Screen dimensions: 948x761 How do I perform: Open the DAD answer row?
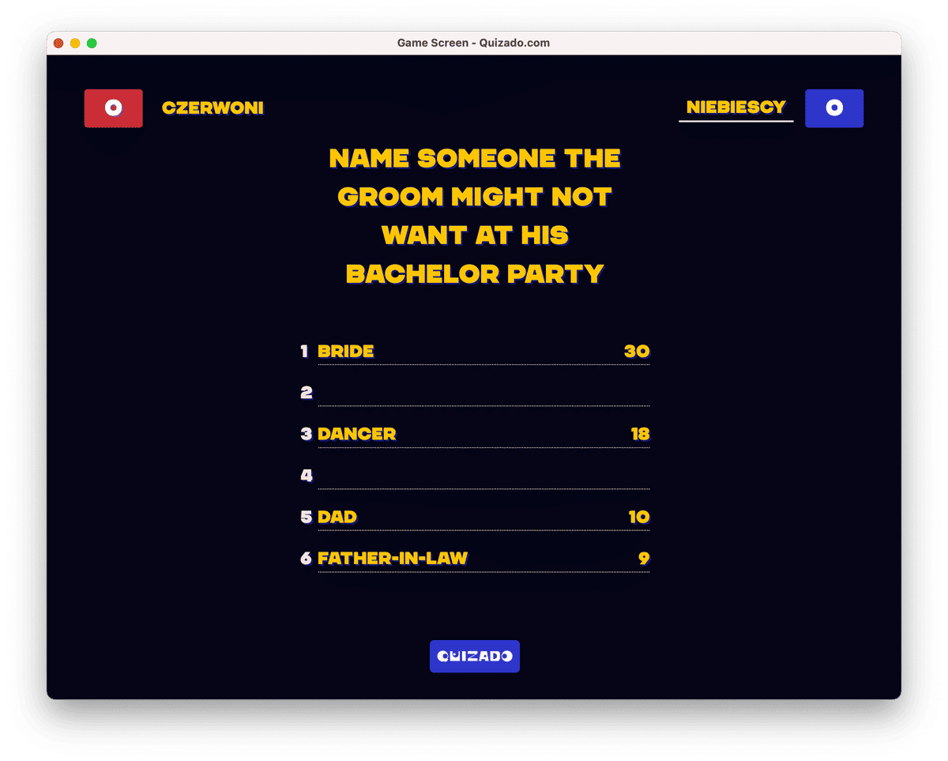coord(337,517)
